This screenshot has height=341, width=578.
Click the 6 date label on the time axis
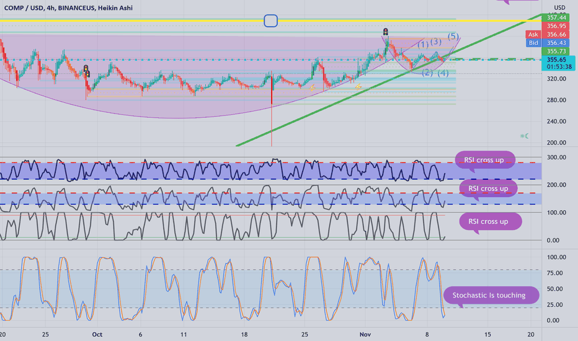click(x=140, y=334)
